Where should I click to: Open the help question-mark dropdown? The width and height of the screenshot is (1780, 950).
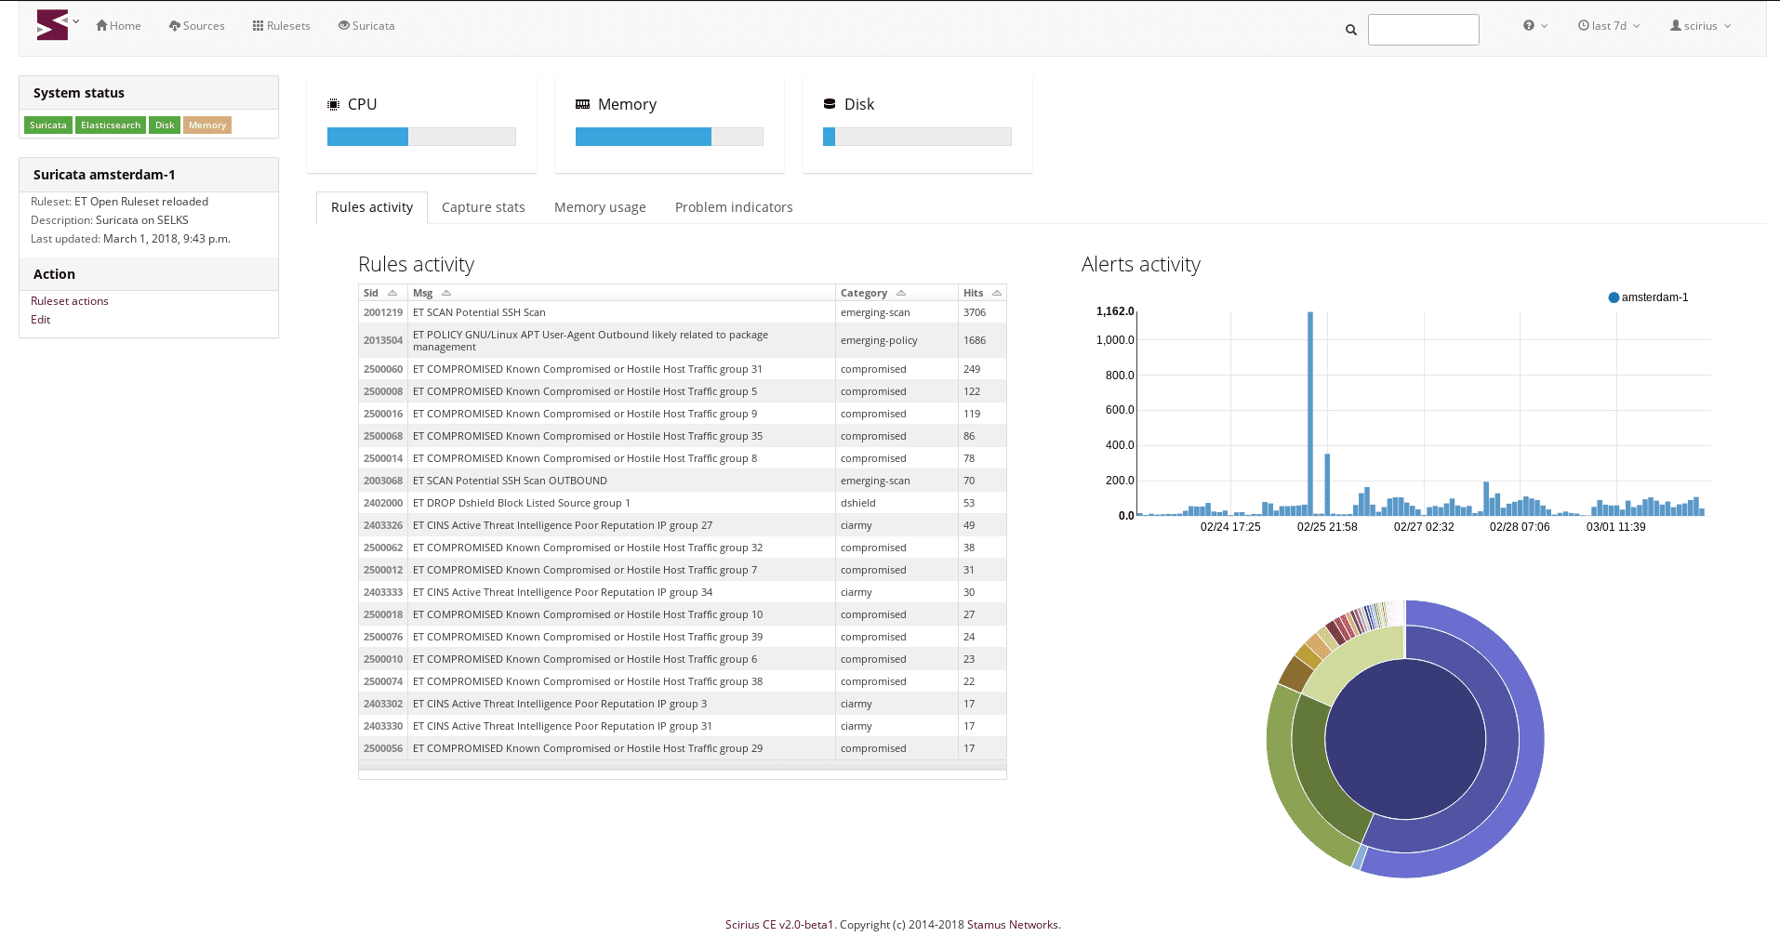click(x=1535, y=26)
